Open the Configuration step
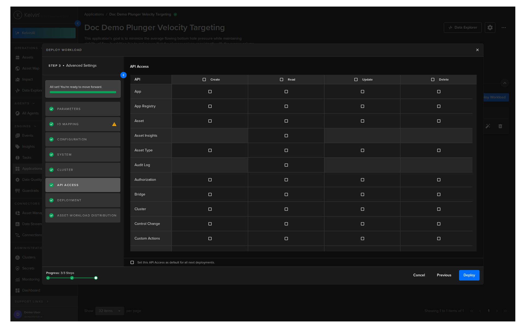Image resolution: width=526 pixels, height=328 pixels. tap(83, 139)
